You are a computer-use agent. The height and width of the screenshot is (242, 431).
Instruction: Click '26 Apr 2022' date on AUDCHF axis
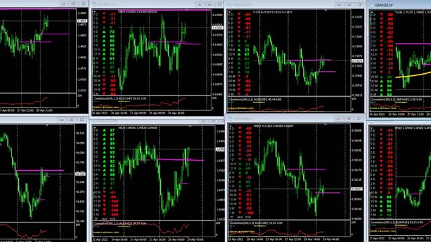pos(100,113)
